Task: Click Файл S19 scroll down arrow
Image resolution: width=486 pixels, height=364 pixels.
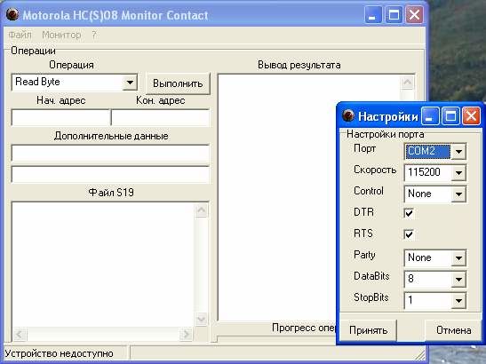Action: click(x=202, y=319)
